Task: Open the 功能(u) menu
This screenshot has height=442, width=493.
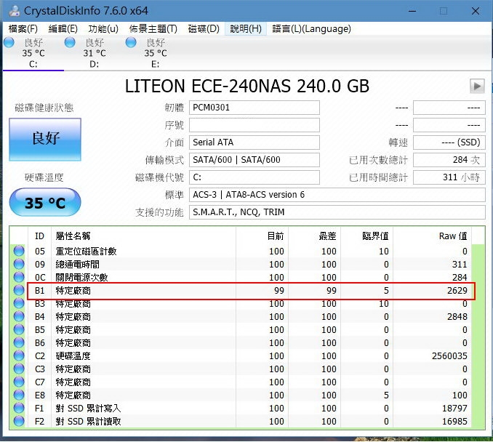Action: (x=103, y=29)
